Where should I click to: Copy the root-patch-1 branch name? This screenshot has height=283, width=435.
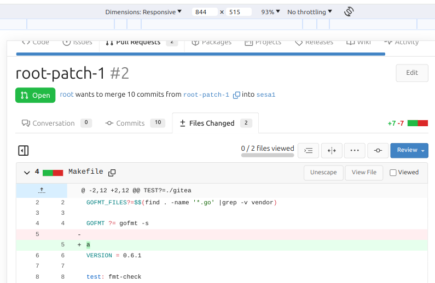pyautogui.click(x=236, y=95)
